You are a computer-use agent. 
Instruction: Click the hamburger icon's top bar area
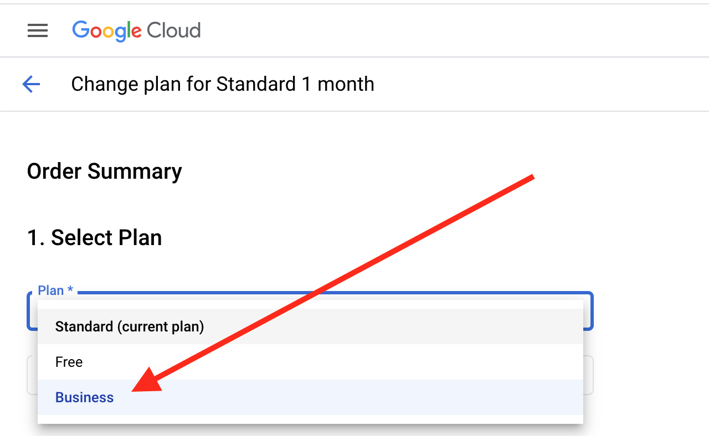click(37, 25)
